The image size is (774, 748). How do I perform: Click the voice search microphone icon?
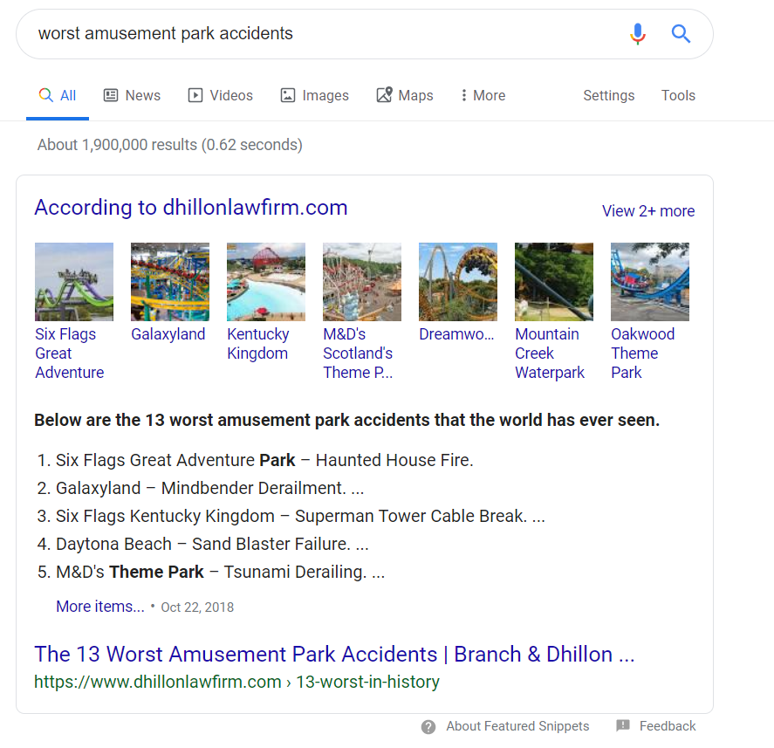click(x=638, y=33)
